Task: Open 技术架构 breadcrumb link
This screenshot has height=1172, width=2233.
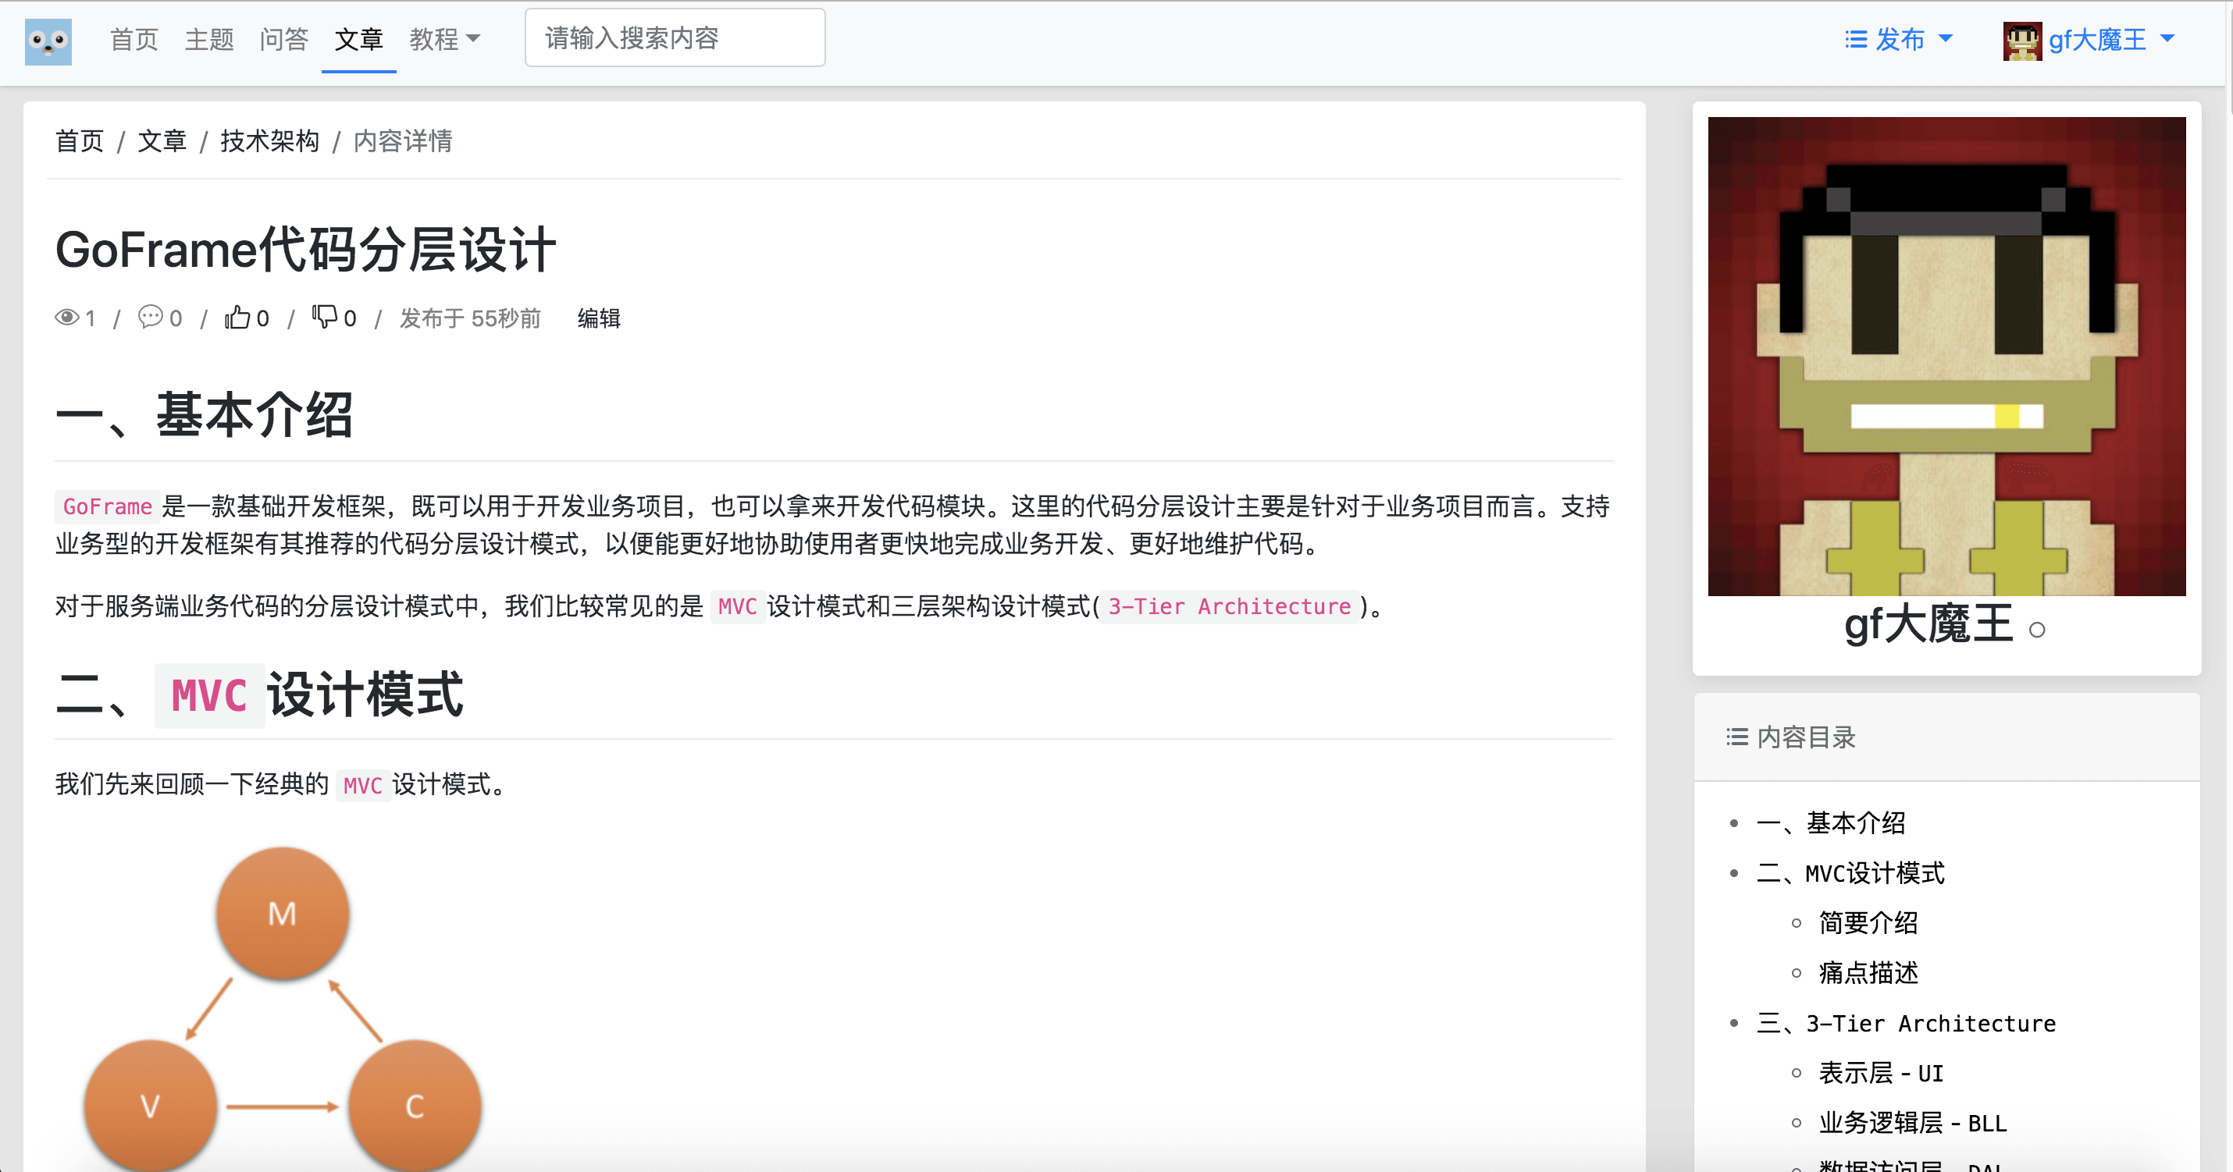Action: click(x=269, y=140)
